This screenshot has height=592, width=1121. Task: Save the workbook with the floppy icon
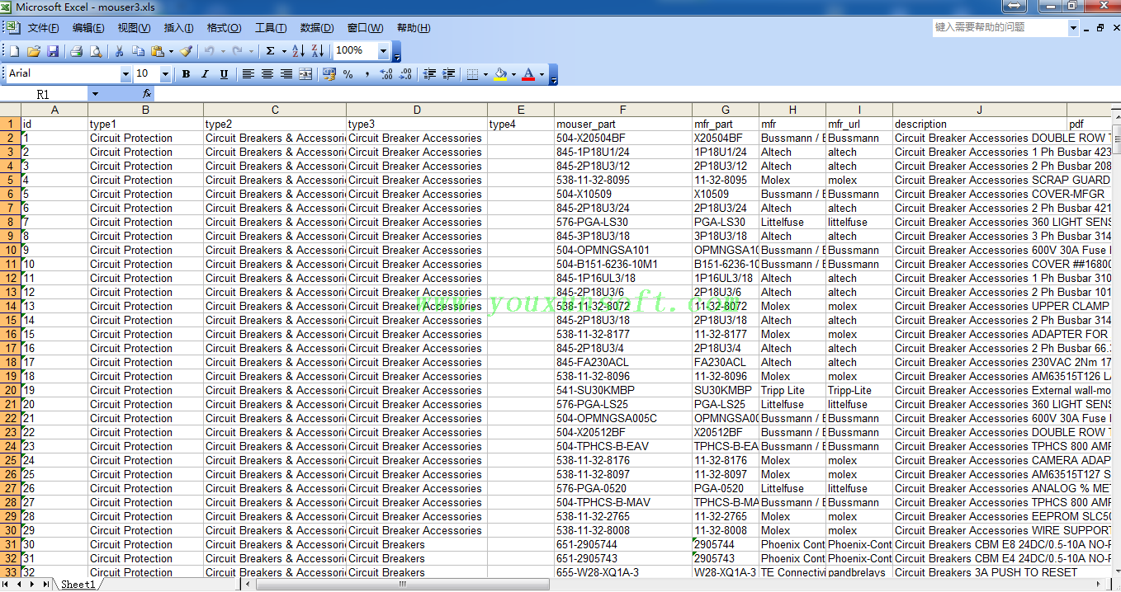pyautogui.click(x=53, y=51)
